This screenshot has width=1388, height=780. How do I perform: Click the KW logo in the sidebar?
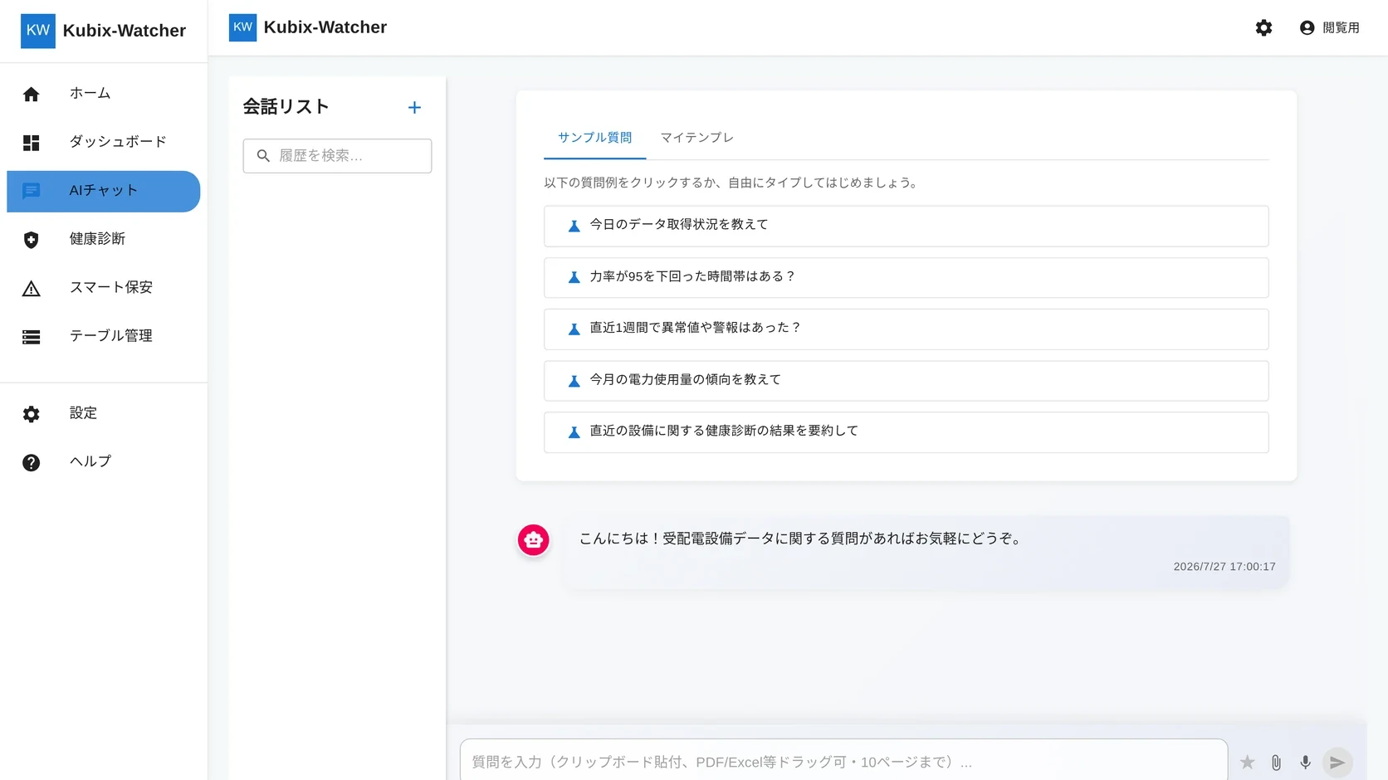[x=38, y=31]
